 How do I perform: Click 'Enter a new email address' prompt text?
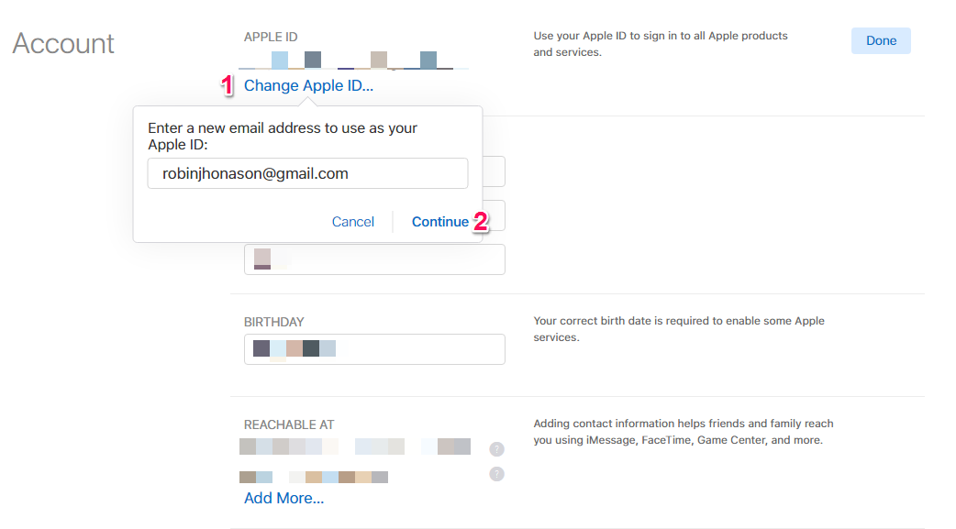point(283,137)
